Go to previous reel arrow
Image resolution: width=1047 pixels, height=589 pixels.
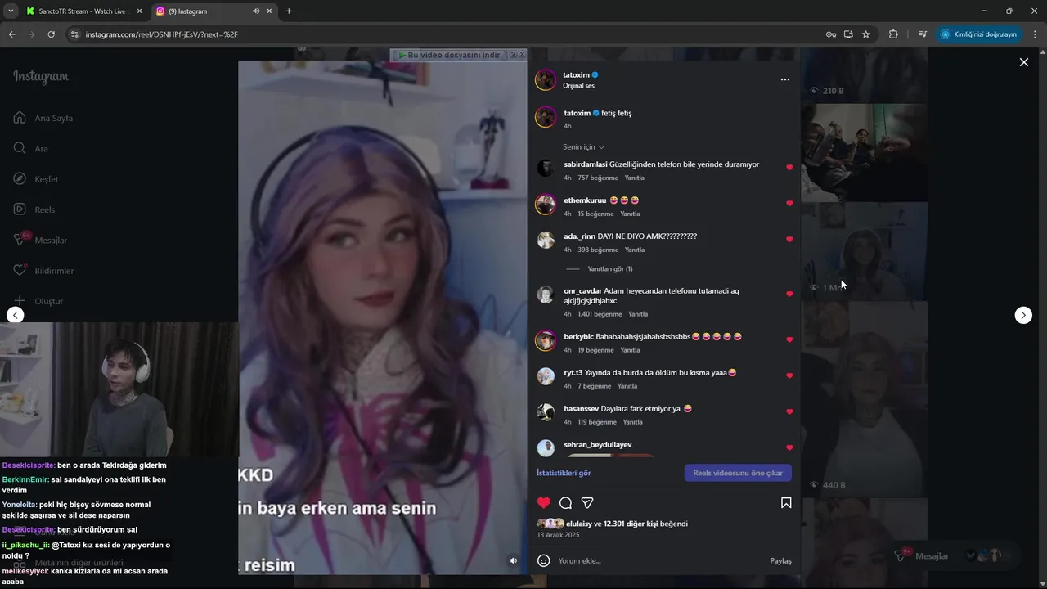pos(16,315)
